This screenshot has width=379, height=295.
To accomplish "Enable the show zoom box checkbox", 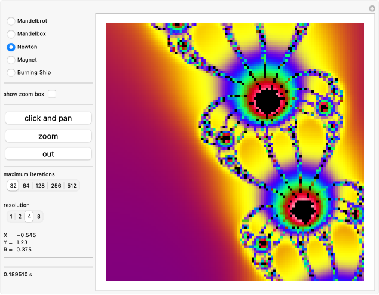I will click(x=53, y=94).
